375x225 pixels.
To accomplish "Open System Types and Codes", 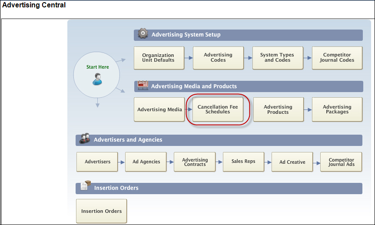I will point(278,58).
